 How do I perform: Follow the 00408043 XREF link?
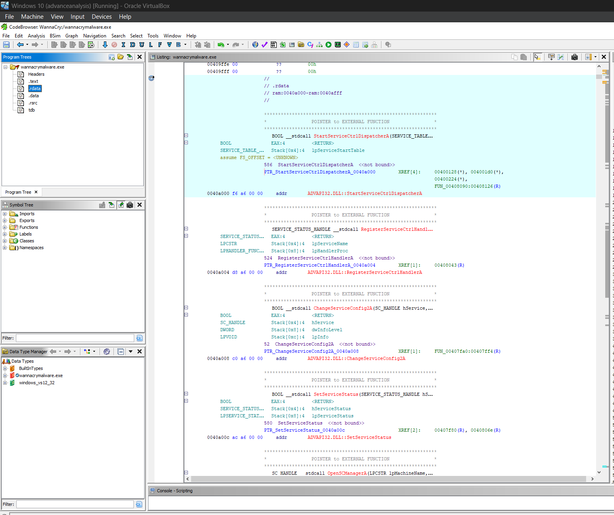click(449, 265)
